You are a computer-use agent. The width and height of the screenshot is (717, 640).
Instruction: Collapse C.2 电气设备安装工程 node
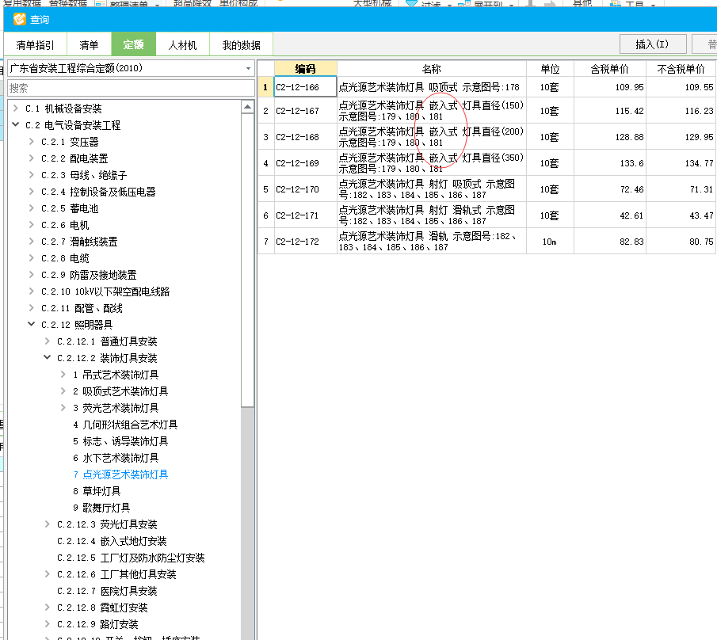tap(16, 125)
